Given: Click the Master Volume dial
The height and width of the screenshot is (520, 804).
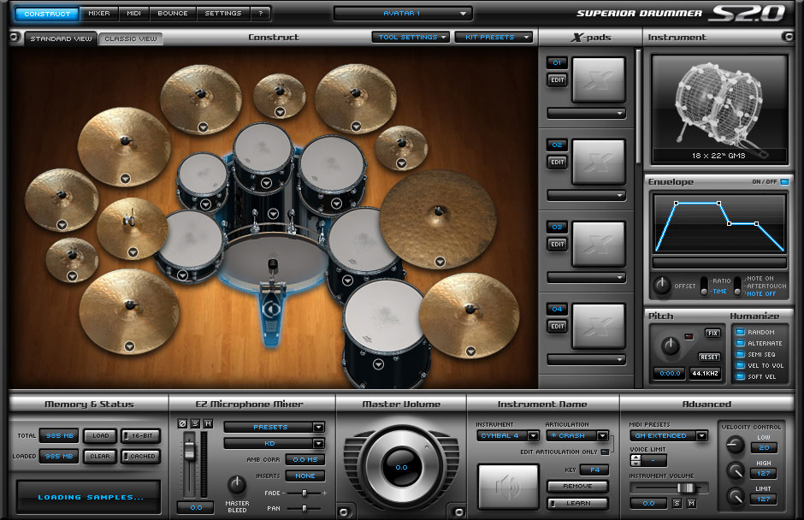Looking at the screenshot, I should tap(401, 468).
